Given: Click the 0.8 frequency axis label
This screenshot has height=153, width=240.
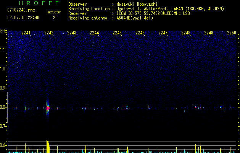Looking at the screenshot, I should [3, 107].
